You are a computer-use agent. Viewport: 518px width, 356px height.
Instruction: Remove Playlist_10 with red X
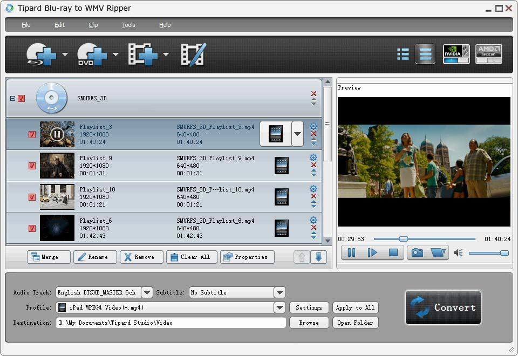314,196
